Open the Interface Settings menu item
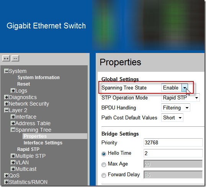The height and width of the screenshot is (187, 206). point(43,143)
